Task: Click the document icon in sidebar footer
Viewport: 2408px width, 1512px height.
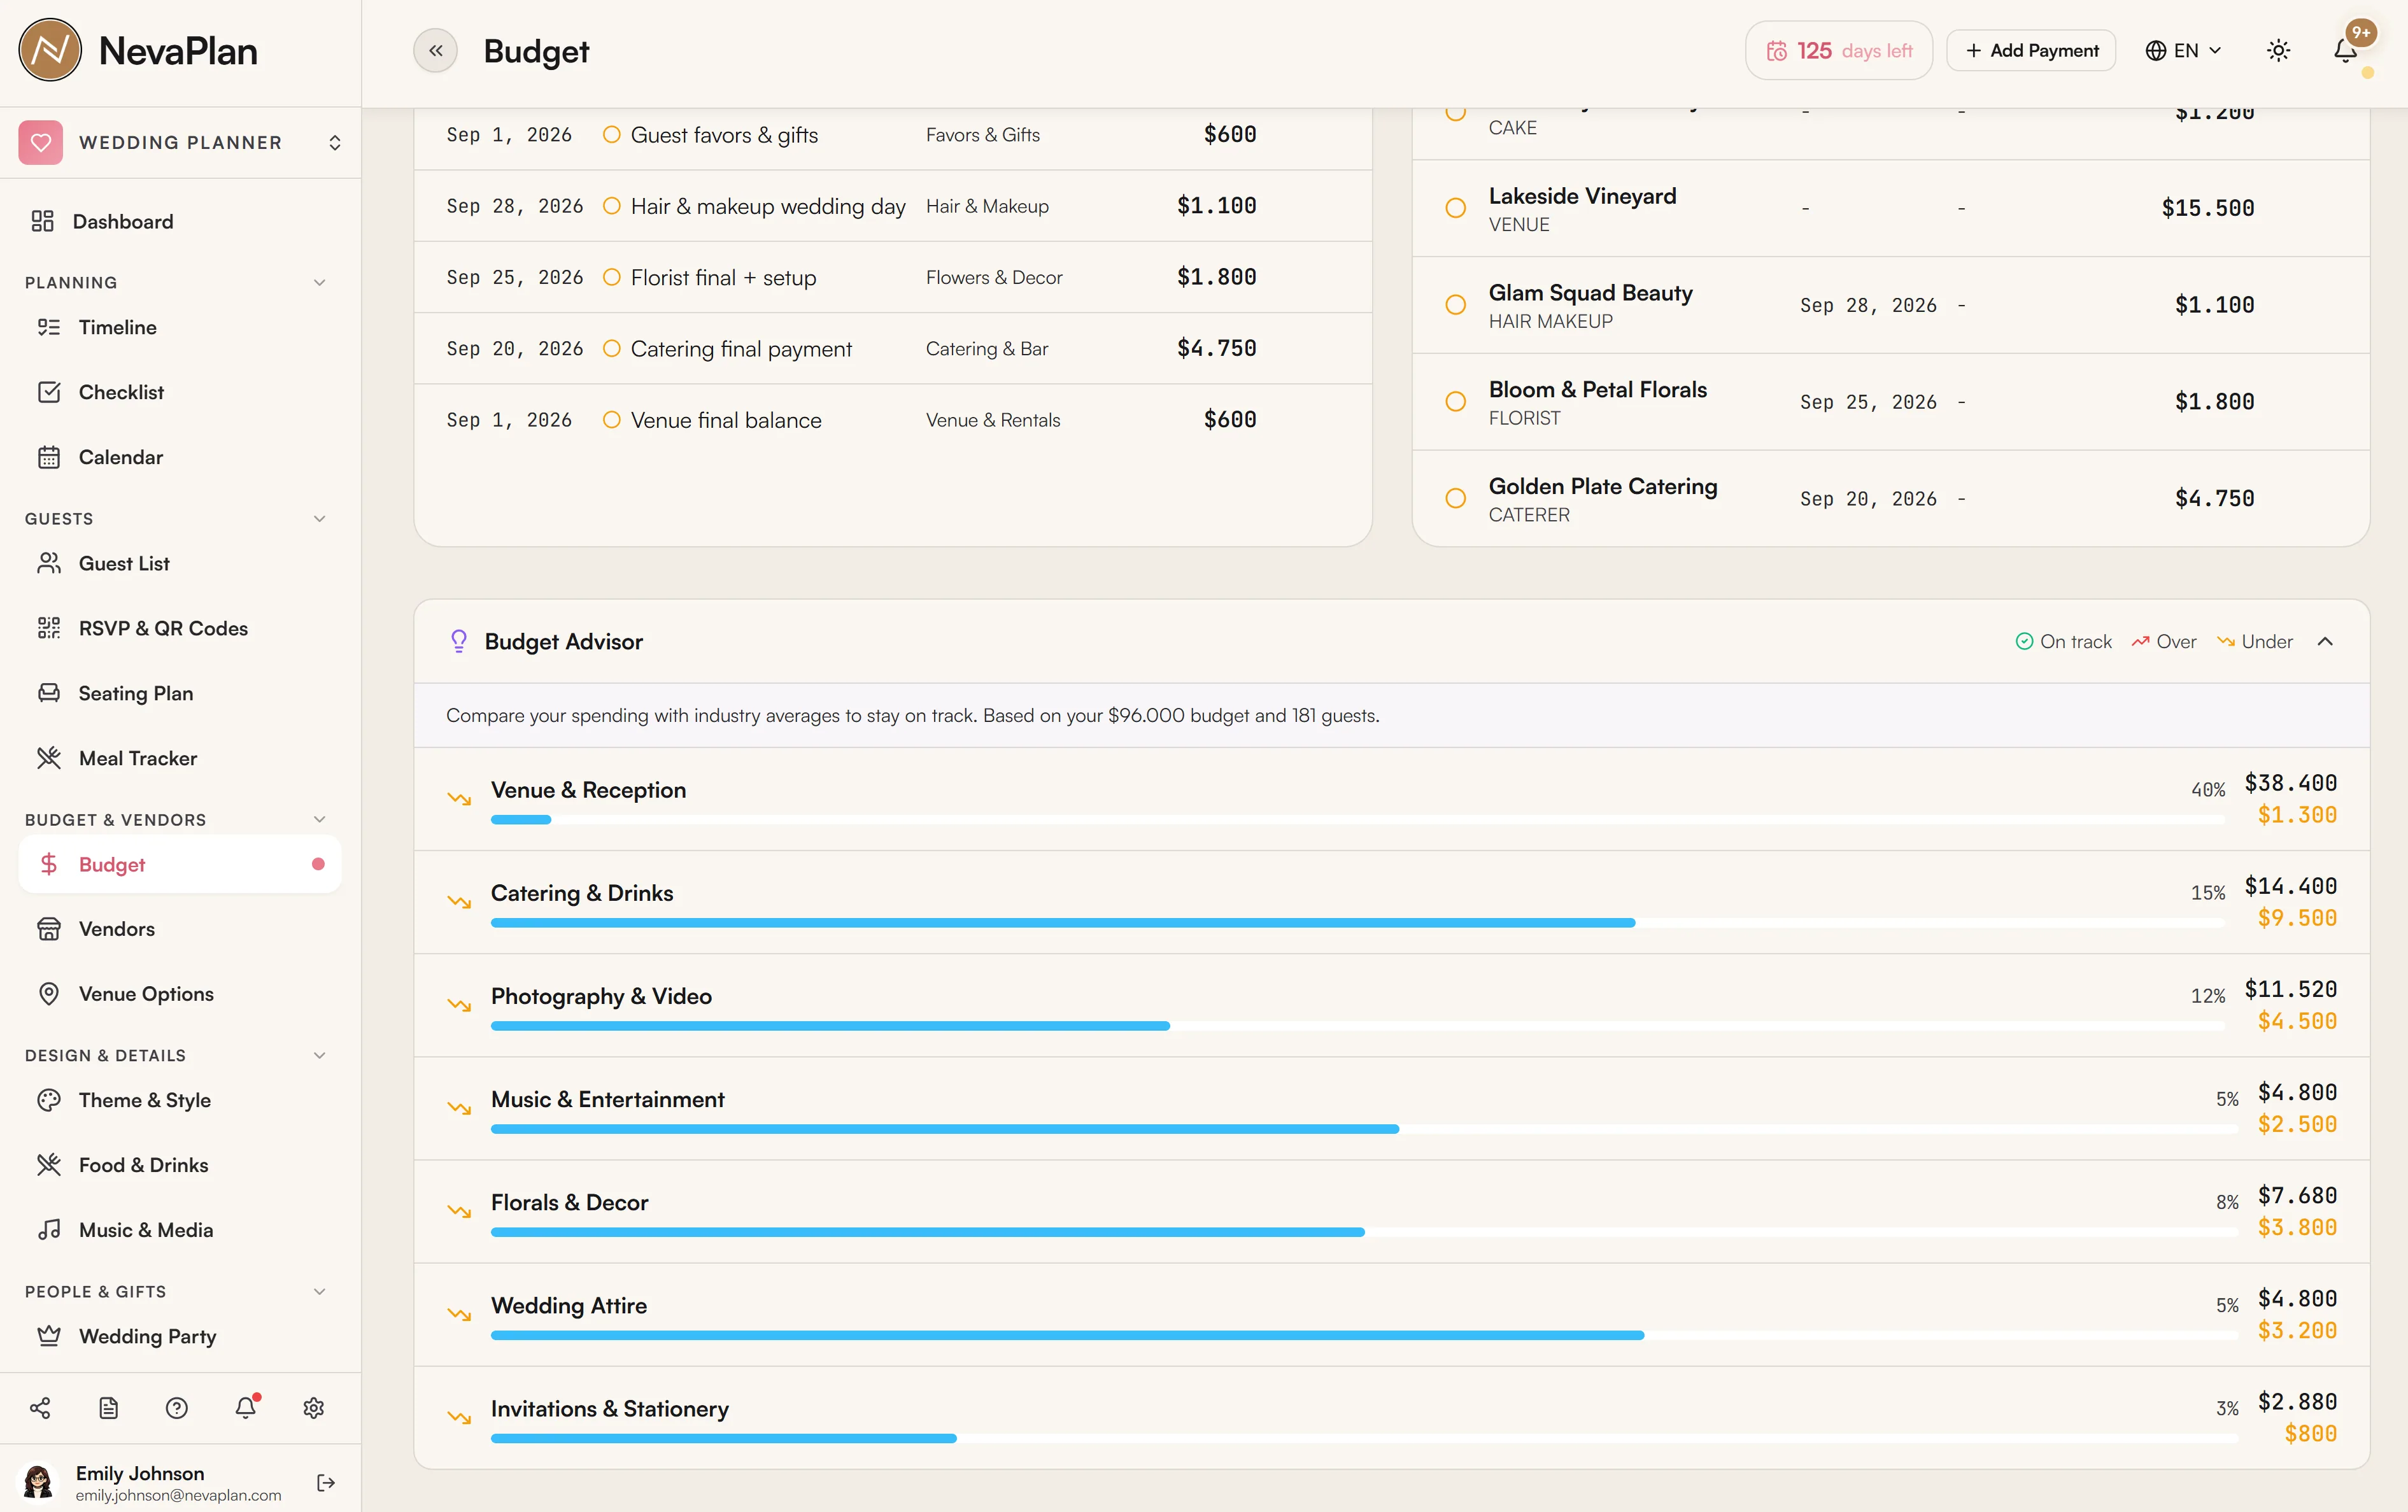Action: click(x=109, y=1409)
